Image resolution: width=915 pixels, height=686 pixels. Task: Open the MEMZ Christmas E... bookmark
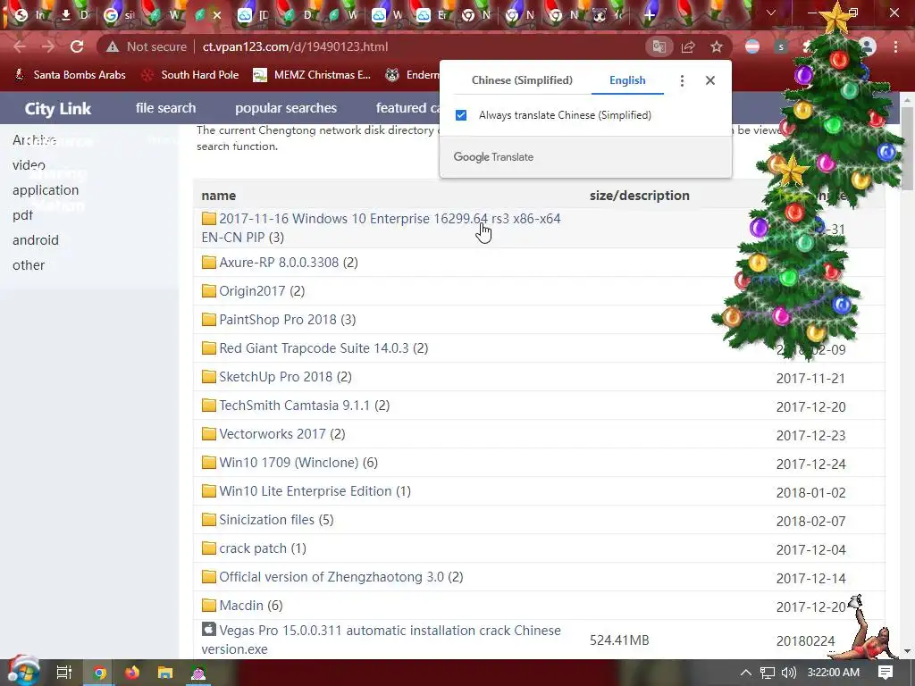point(312,75)
